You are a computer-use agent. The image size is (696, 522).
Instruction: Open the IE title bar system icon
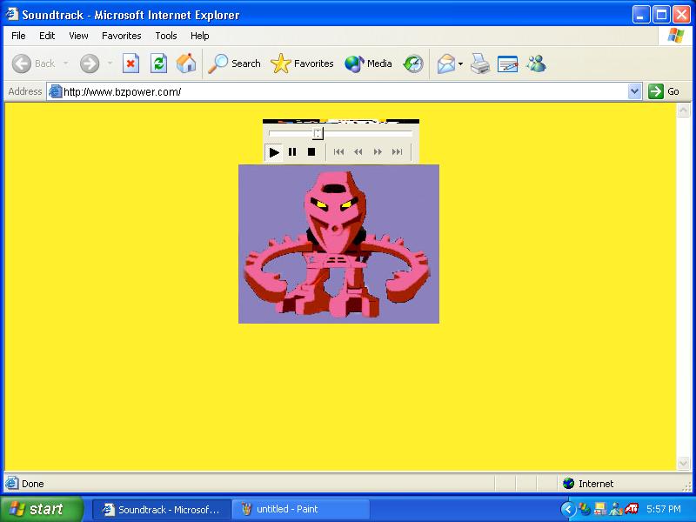click(11, 14)
